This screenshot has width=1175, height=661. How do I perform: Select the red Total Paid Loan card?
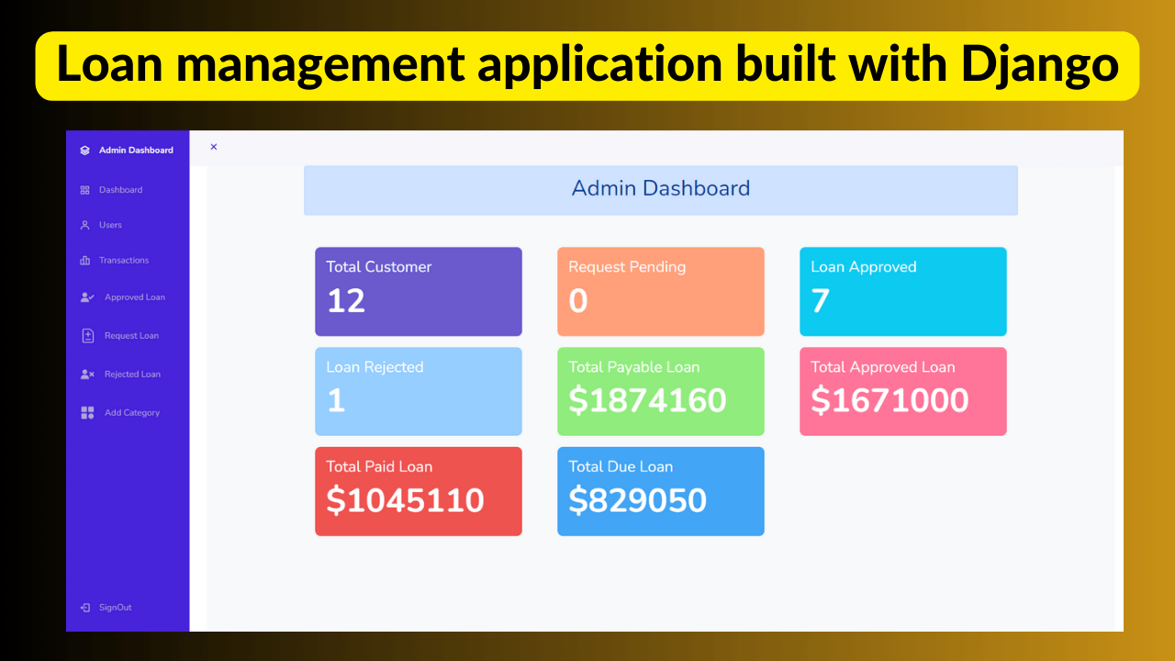point(418,491)
